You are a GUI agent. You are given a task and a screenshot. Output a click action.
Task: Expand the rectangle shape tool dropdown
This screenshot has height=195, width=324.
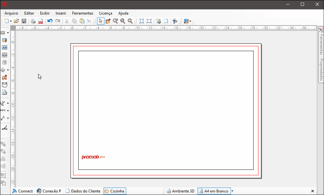coord(8,33)
